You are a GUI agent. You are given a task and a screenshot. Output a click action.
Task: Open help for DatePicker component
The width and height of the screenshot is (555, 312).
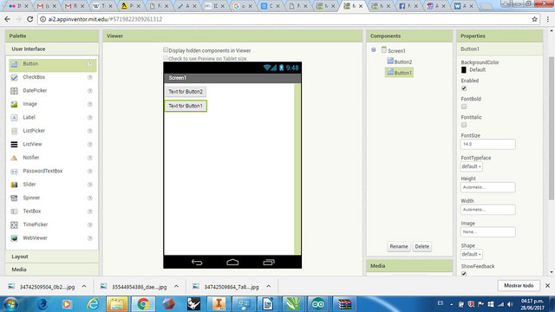point(90,91)
